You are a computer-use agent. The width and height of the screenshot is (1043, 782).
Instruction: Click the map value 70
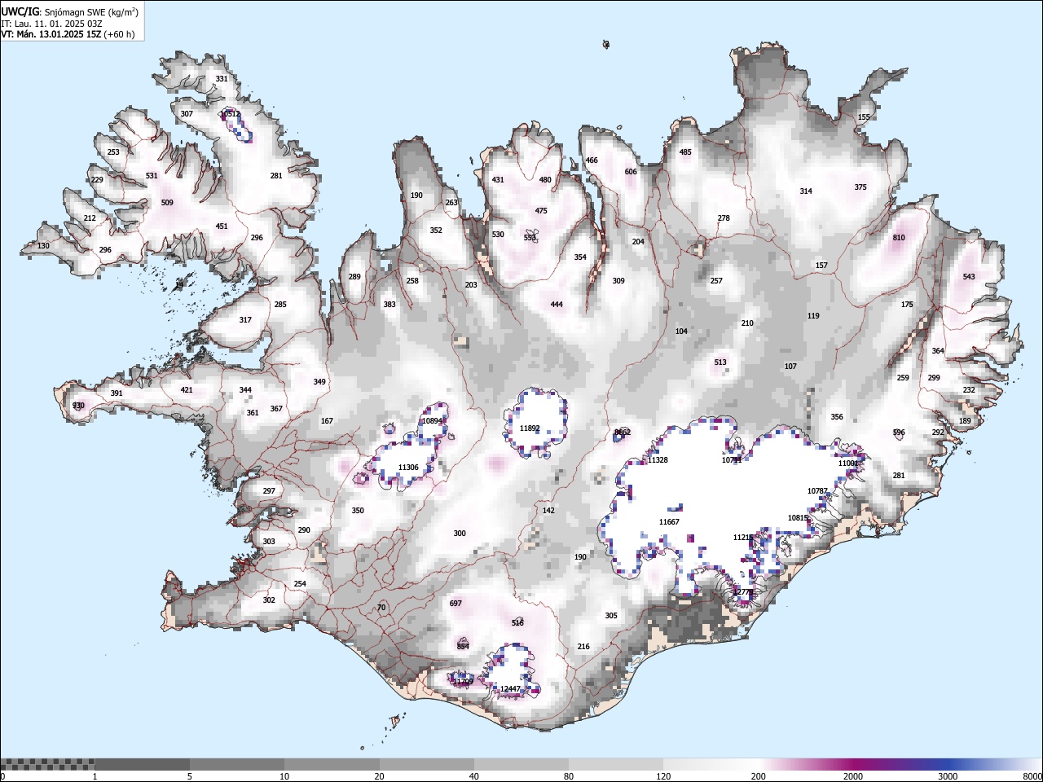381,608
